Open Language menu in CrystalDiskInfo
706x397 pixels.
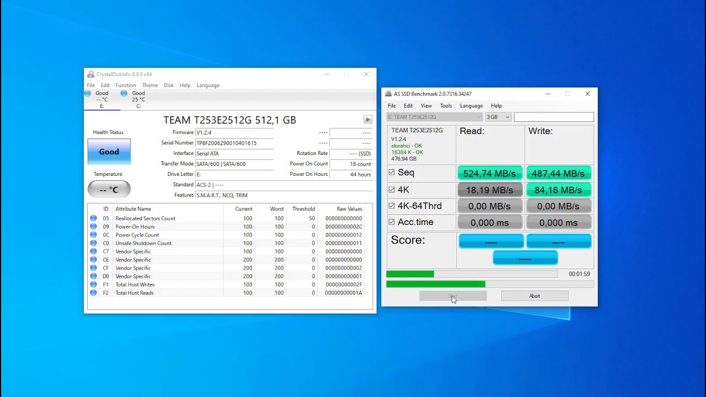(208, 85)
